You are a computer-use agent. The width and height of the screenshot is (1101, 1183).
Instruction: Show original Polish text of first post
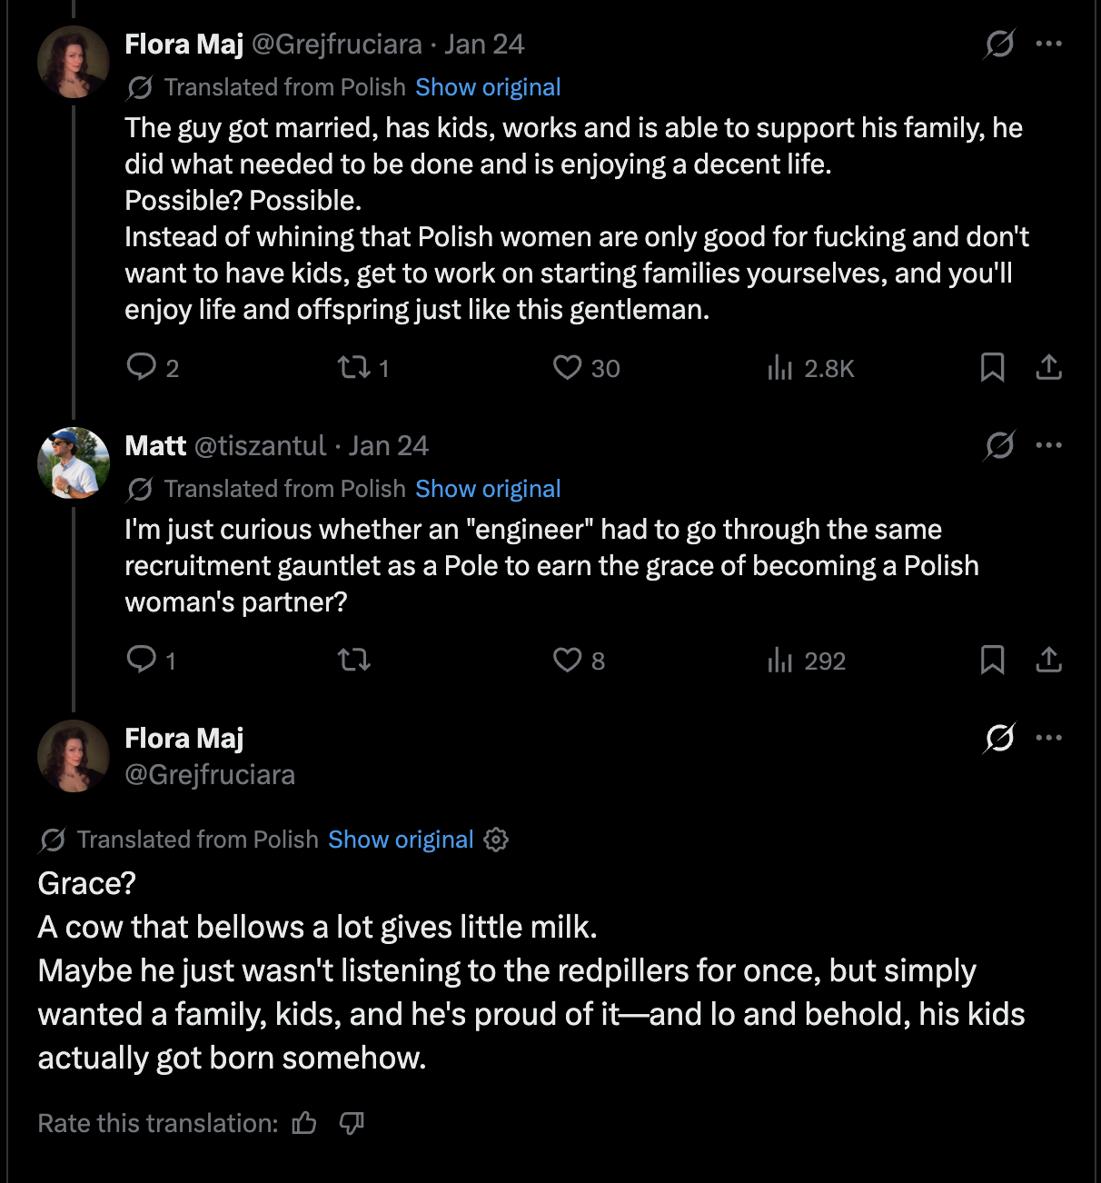[x=488, y=87]
